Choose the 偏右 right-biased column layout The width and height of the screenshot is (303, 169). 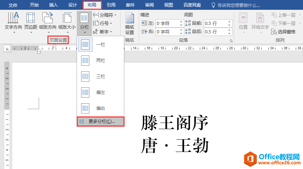[x=101, y=108]
